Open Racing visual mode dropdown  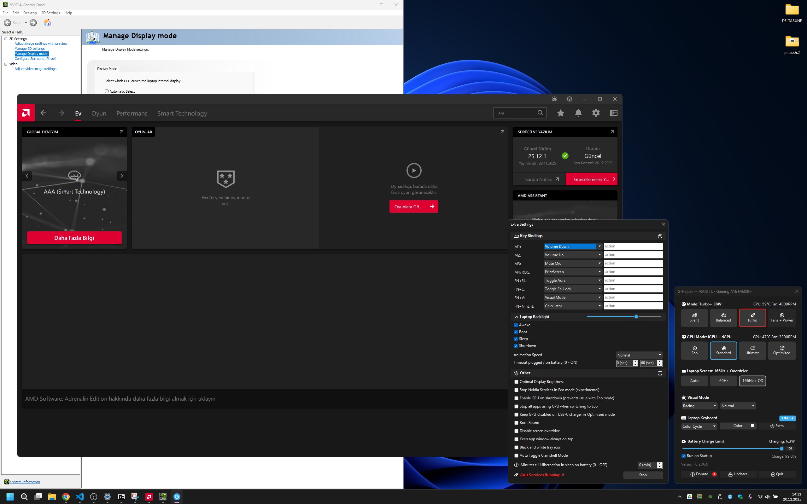(699, 406)
